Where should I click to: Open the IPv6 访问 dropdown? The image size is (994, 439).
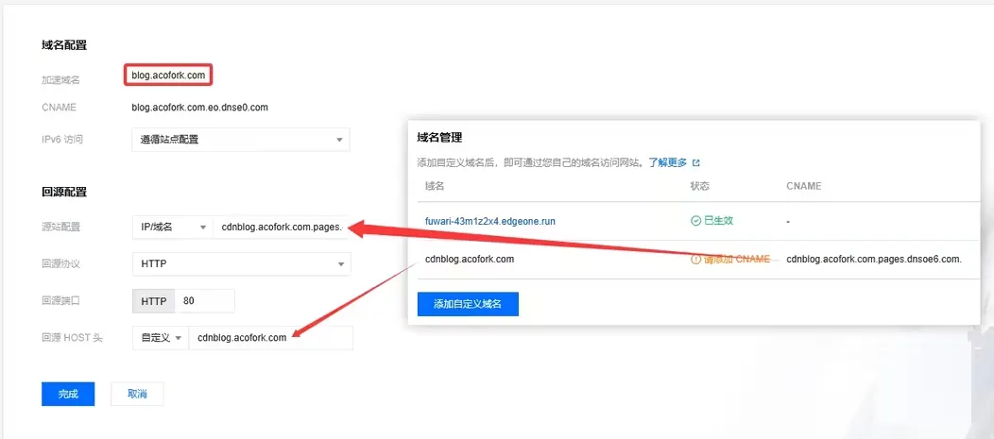[240, 140]
